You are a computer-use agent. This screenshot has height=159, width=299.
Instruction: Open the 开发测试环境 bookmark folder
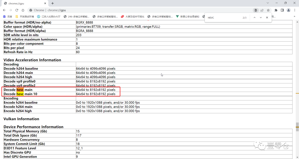click(24, 17)
